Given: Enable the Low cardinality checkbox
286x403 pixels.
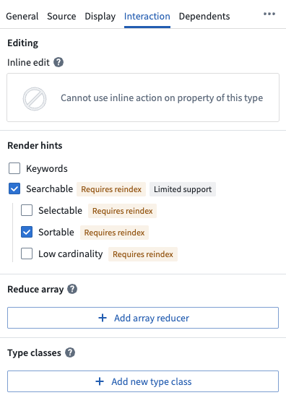Looking at the screenshot, I should coord(27,253).
